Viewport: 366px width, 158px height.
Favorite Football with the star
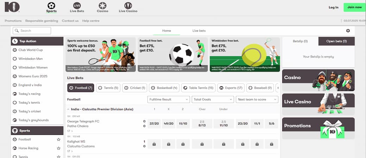[x=59, y=139]
